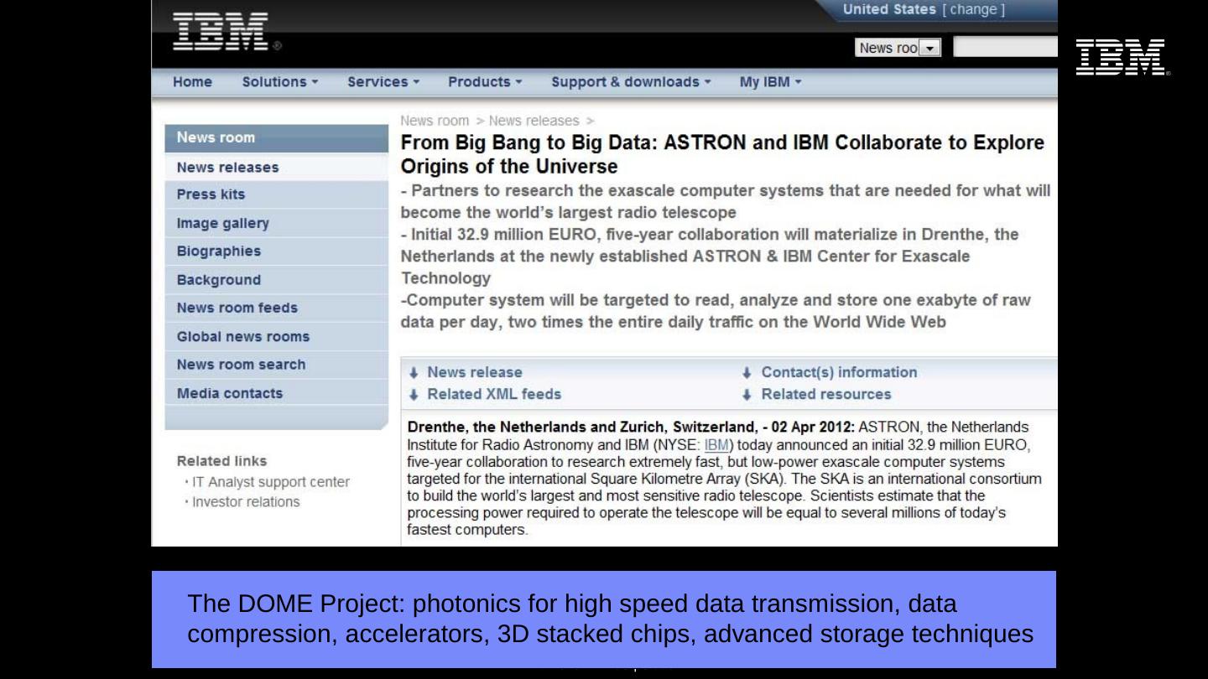This screenshot has width=1208, height=679.
Task: Click the News room breadcrumb link
Action: pos(435,121)
